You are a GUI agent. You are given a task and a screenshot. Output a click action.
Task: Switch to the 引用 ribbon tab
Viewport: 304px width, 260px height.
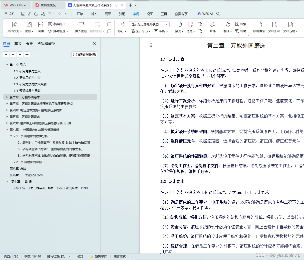(x=122, y=14)
